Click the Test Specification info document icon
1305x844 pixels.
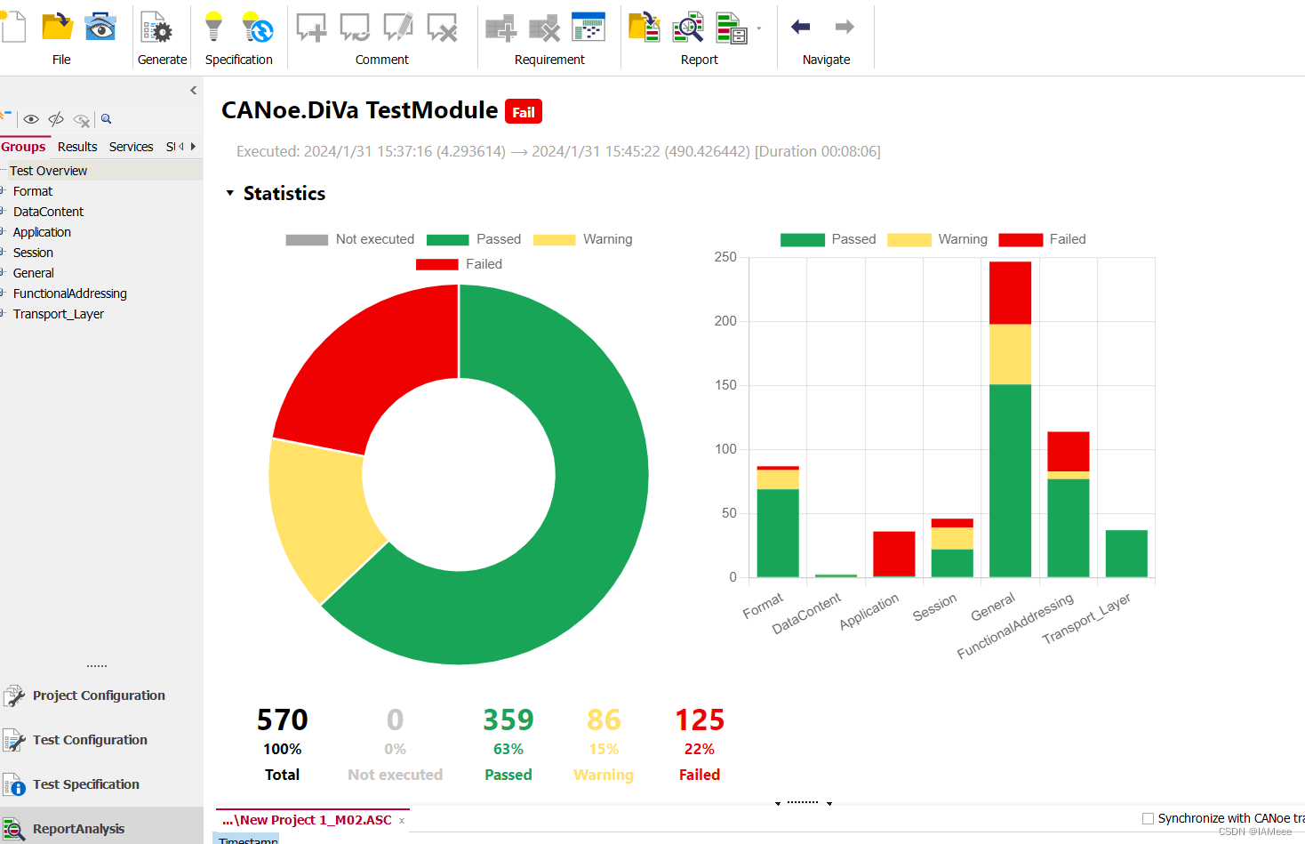tap(14, 784)
